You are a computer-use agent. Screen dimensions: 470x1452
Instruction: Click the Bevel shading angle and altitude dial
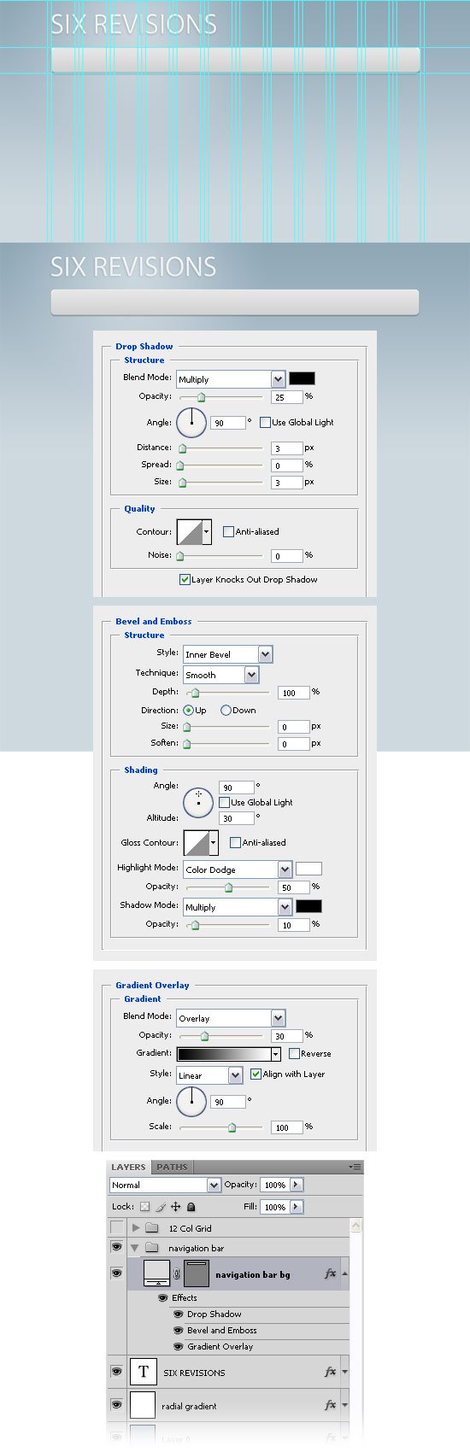coord(198,802)
